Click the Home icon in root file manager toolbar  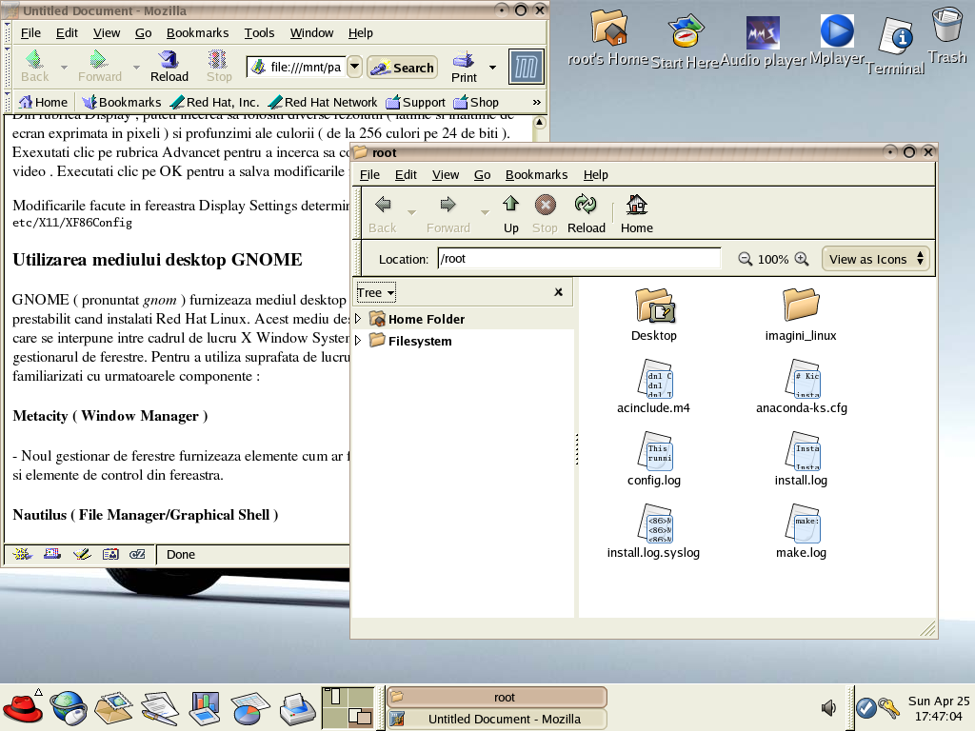(637, 205)
